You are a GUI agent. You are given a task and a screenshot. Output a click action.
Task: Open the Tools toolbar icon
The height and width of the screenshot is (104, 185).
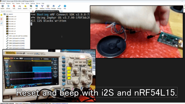14,7
